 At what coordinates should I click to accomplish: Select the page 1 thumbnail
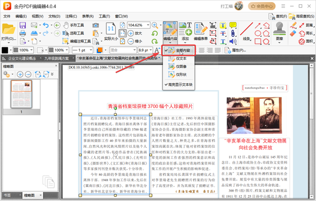pos(22,94)
